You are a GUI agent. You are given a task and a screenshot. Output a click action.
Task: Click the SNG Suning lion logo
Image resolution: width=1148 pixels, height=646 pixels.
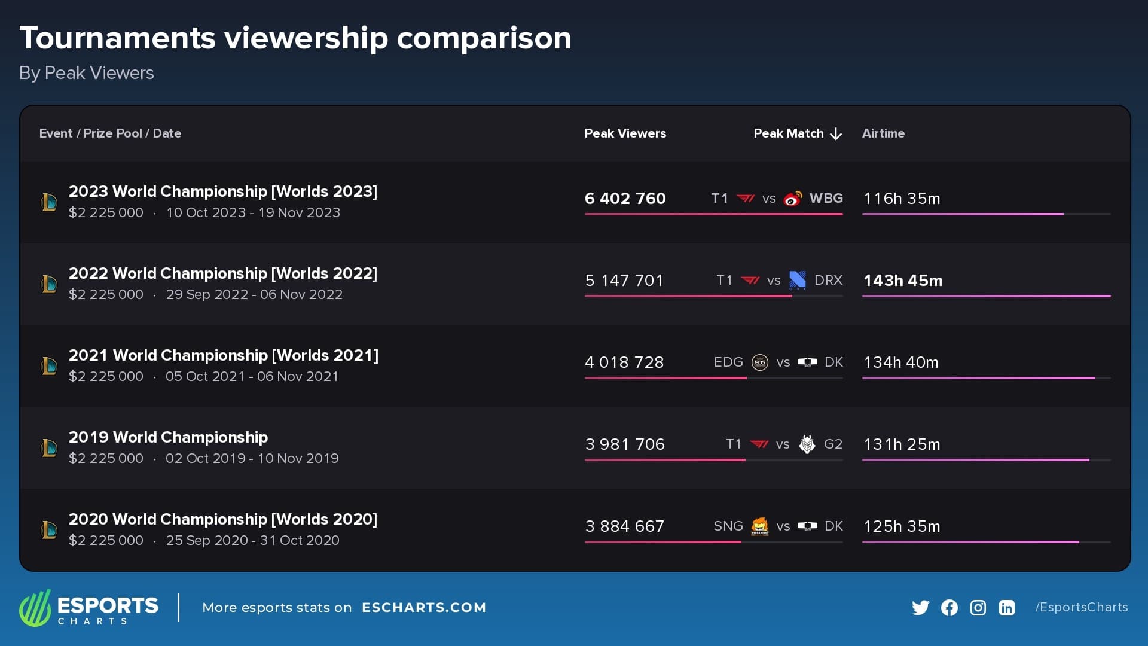759,526
